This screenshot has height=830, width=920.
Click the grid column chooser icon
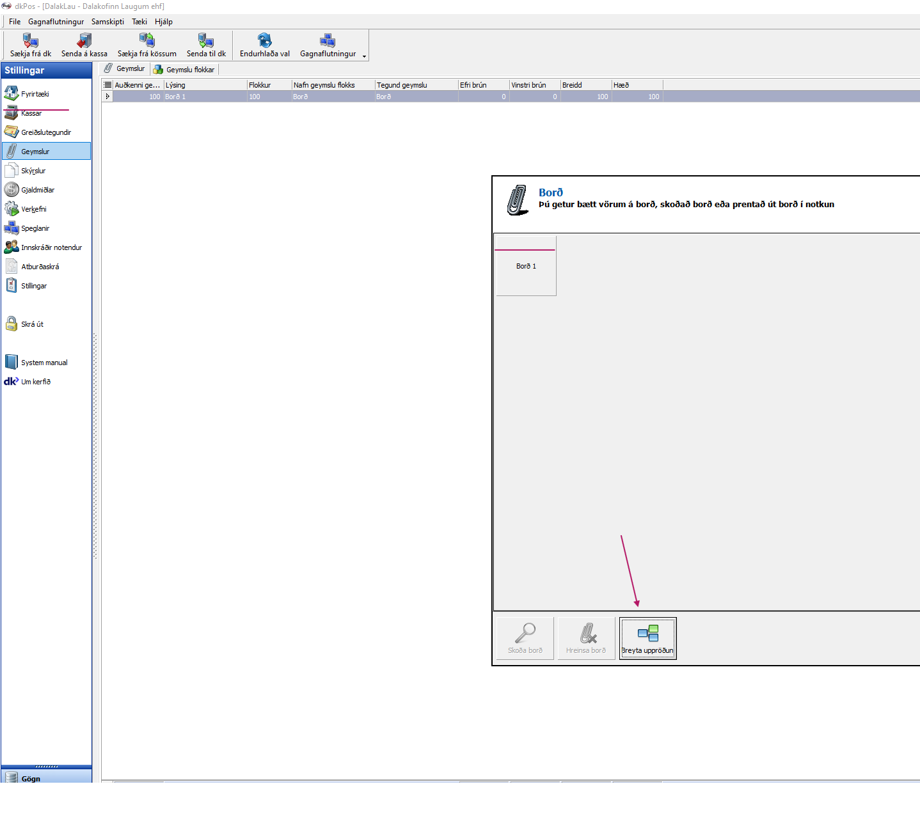pos(107,85)
